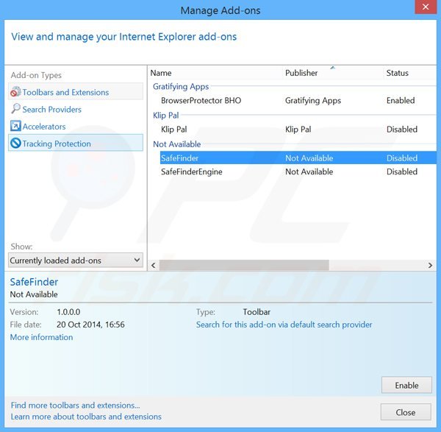Select the Klip Pal add-on row

pyautogui.click(x=298, y=130)
